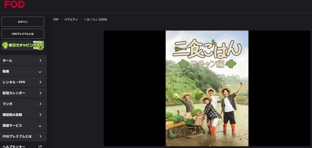This screenshot has height=148, width=312.
Task: Click the 雑誌読み放題 chevron arrow
Action: click(x=40, y=115)
